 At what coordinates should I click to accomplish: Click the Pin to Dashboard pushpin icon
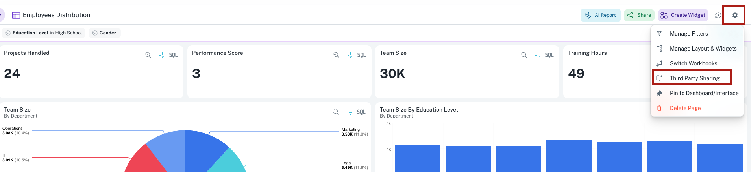659,93
